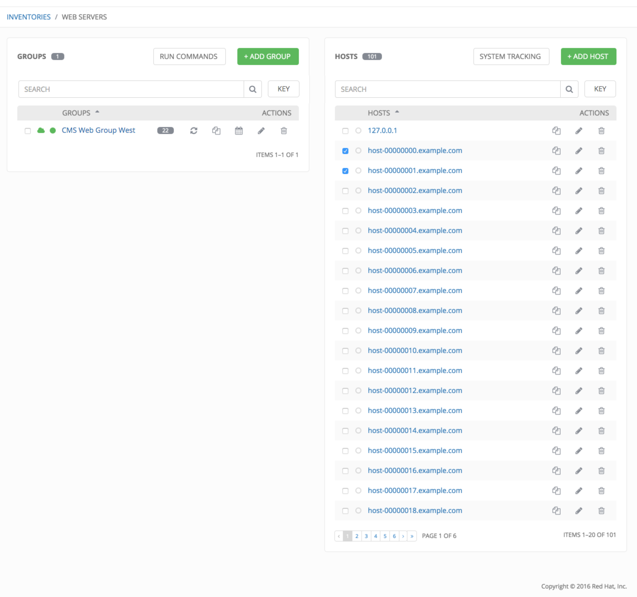The height and width of the screenshot is (597, 637).
Task: Uncheck the host-00000000.example.com checkbox
Action: click(x=345, y=151)
